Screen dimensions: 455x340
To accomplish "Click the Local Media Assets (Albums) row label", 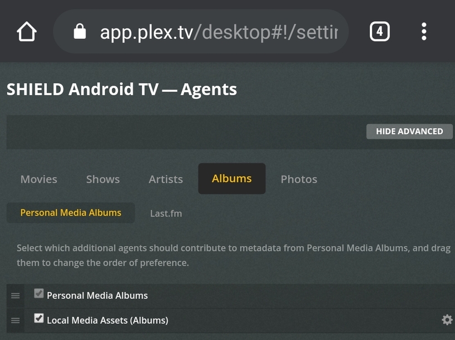I will [x=107, y=321].
